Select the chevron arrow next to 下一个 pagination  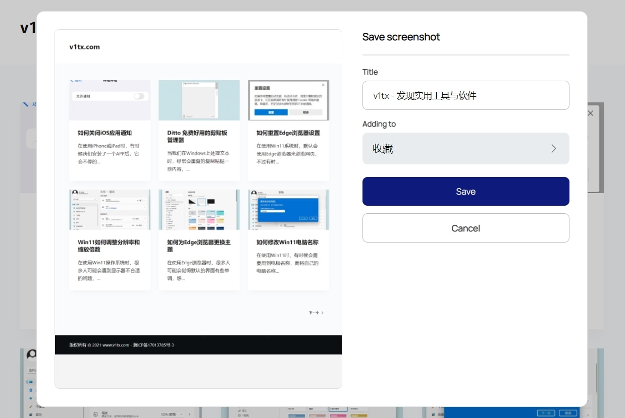[x=323, y=312]
